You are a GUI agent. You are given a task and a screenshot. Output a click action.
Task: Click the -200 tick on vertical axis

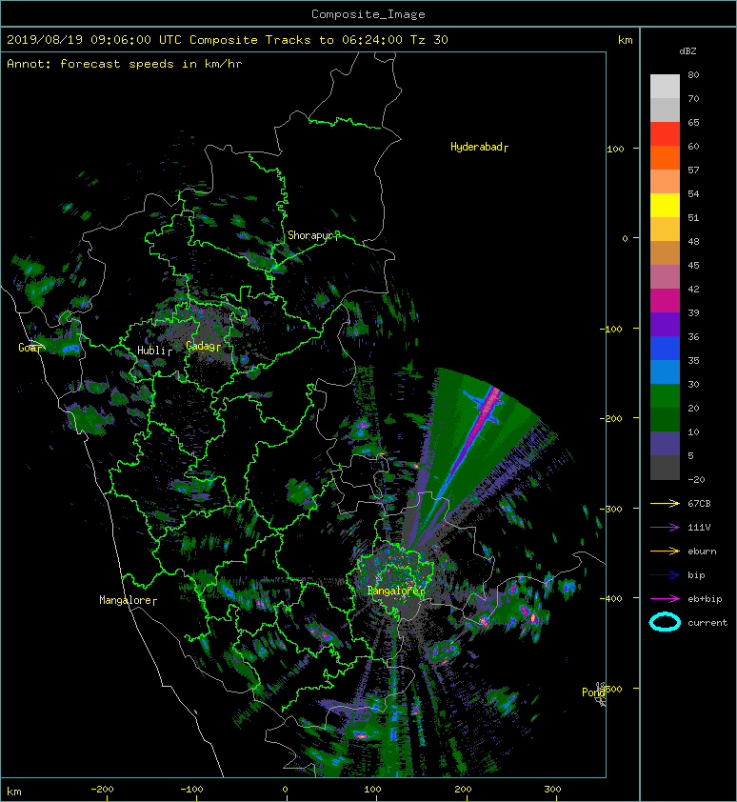click(611, 418)
